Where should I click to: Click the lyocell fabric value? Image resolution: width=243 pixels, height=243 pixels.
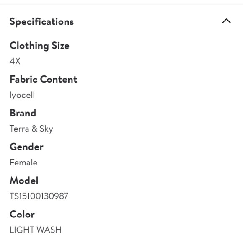pos(22,95)
